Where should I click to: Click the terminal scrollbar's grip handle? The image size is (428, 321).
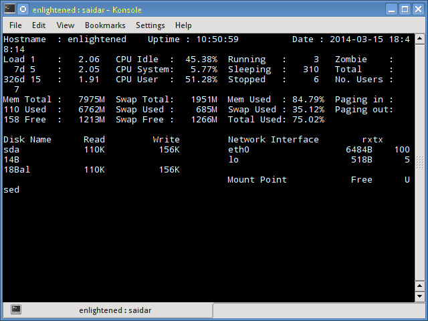click(x=419, y=163)
